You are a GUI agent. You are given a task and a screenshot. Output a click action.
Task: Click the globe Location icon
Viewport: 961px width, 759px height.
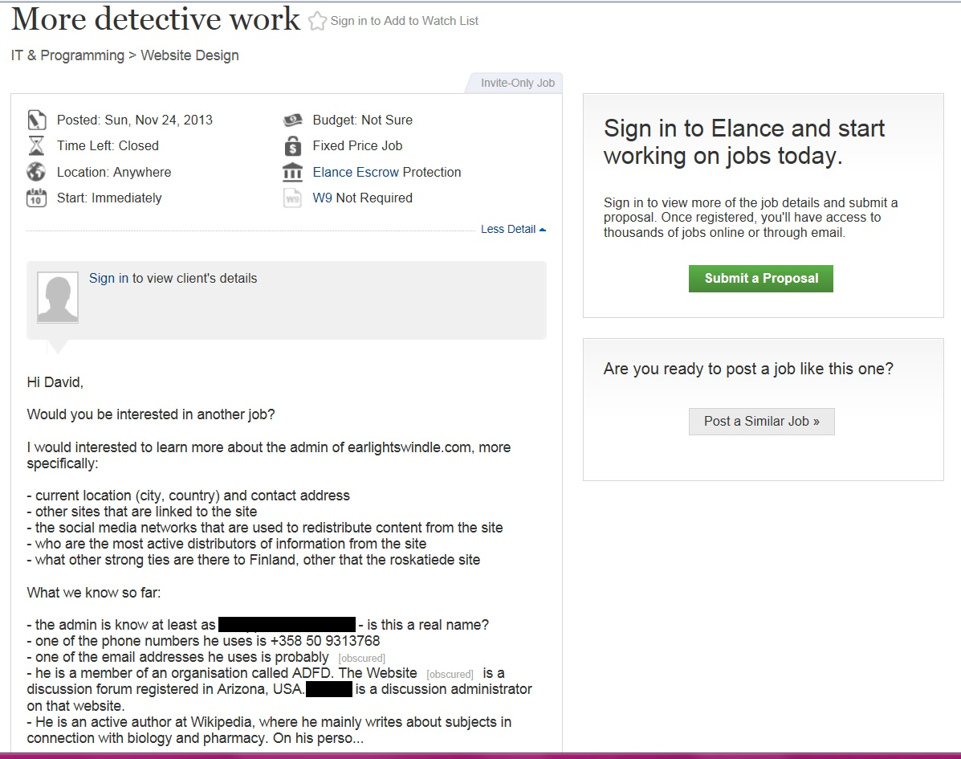36,172
